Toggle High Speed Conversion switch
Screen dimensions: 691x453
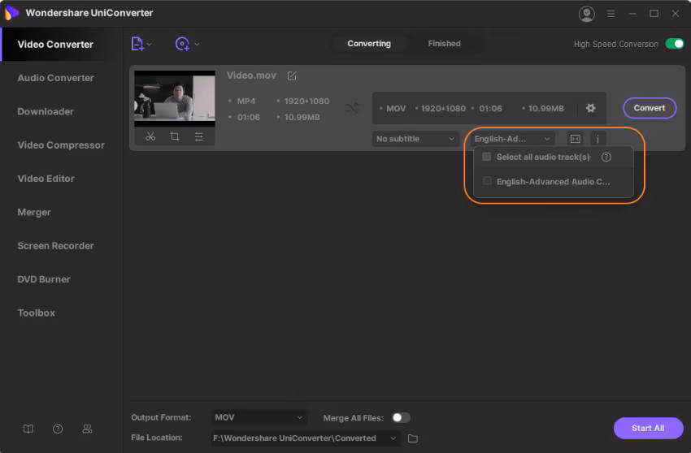click(674, 44)
